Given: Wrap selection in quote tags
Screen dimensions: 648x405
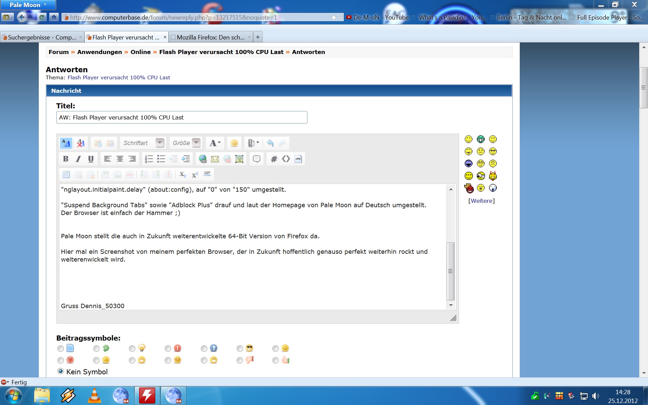Looking at the screenshot, I should click(x=256, y=159).
